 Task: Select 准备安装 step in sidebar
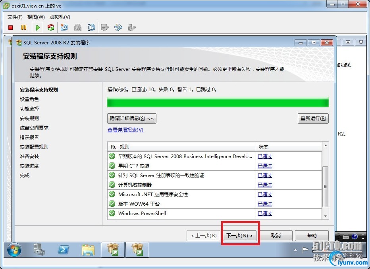point(29,156)
